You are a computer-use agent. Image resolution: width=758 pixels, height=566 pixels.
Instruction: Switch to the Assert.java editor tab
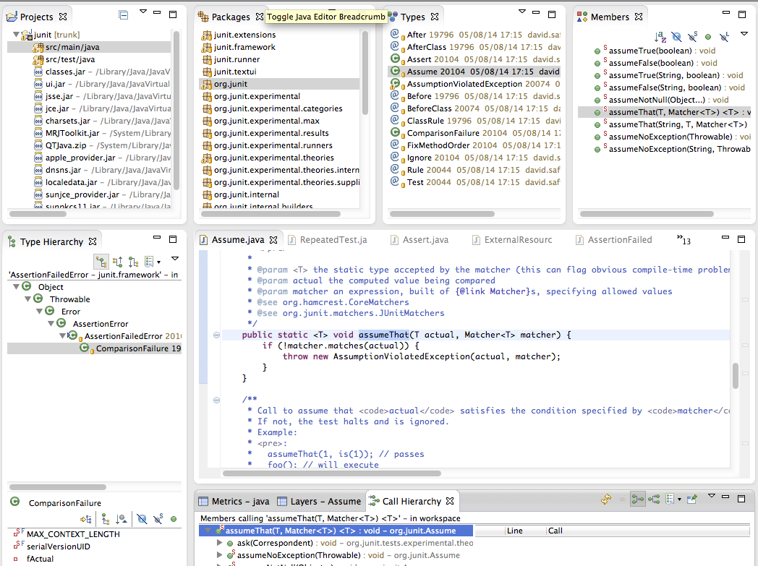[x=421, y=240]
